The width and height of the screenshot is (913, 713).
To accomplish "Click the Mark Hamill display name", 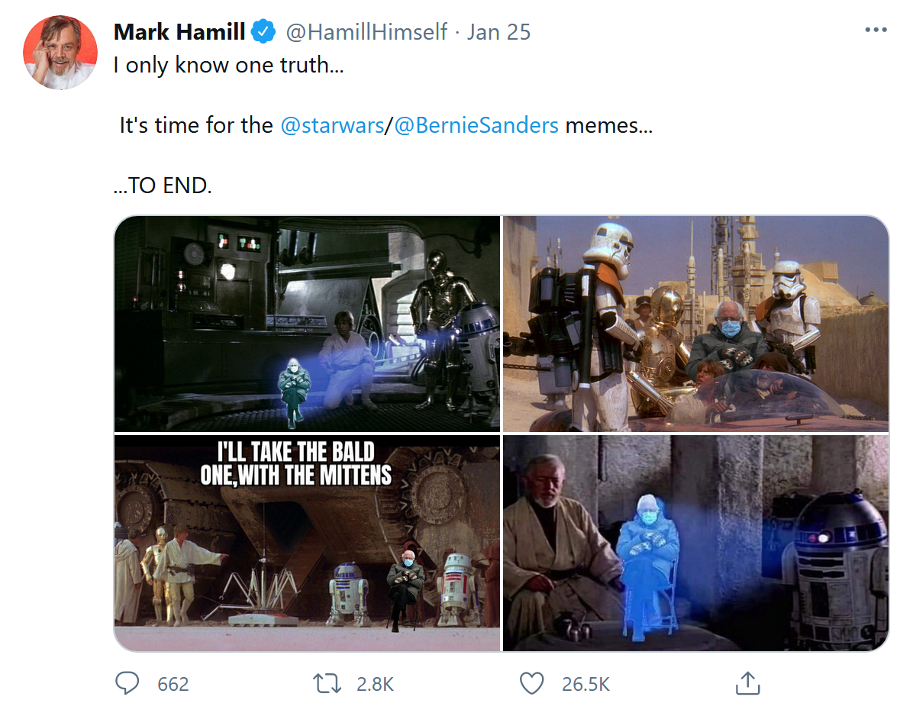I will (179, 32).
